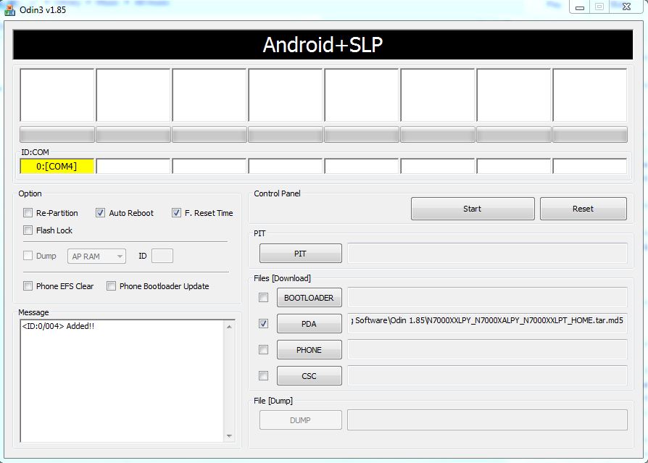648x463 pixels.
Task: Check the CSC file checkbox
Action: pyautogui.click(x=264, y=376)
